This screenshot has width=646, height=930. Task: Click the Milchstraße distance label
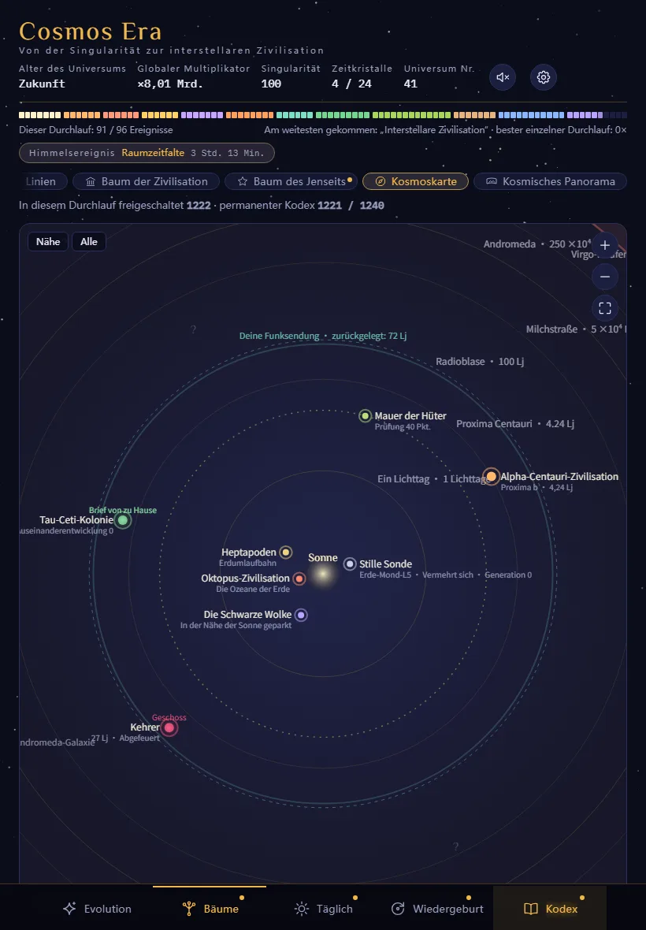coord(576,329)
